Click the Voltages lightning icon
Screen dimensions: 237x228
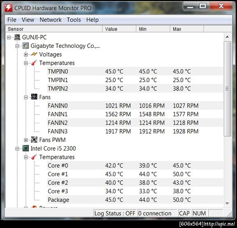[x=34, y=54]
